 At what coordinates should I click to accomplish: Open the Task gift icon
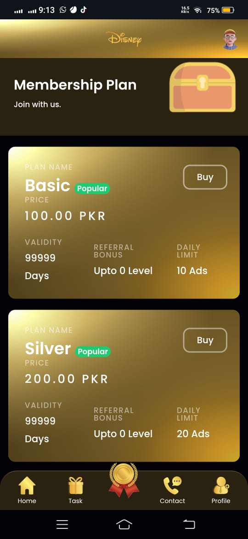tap(75, 486)
